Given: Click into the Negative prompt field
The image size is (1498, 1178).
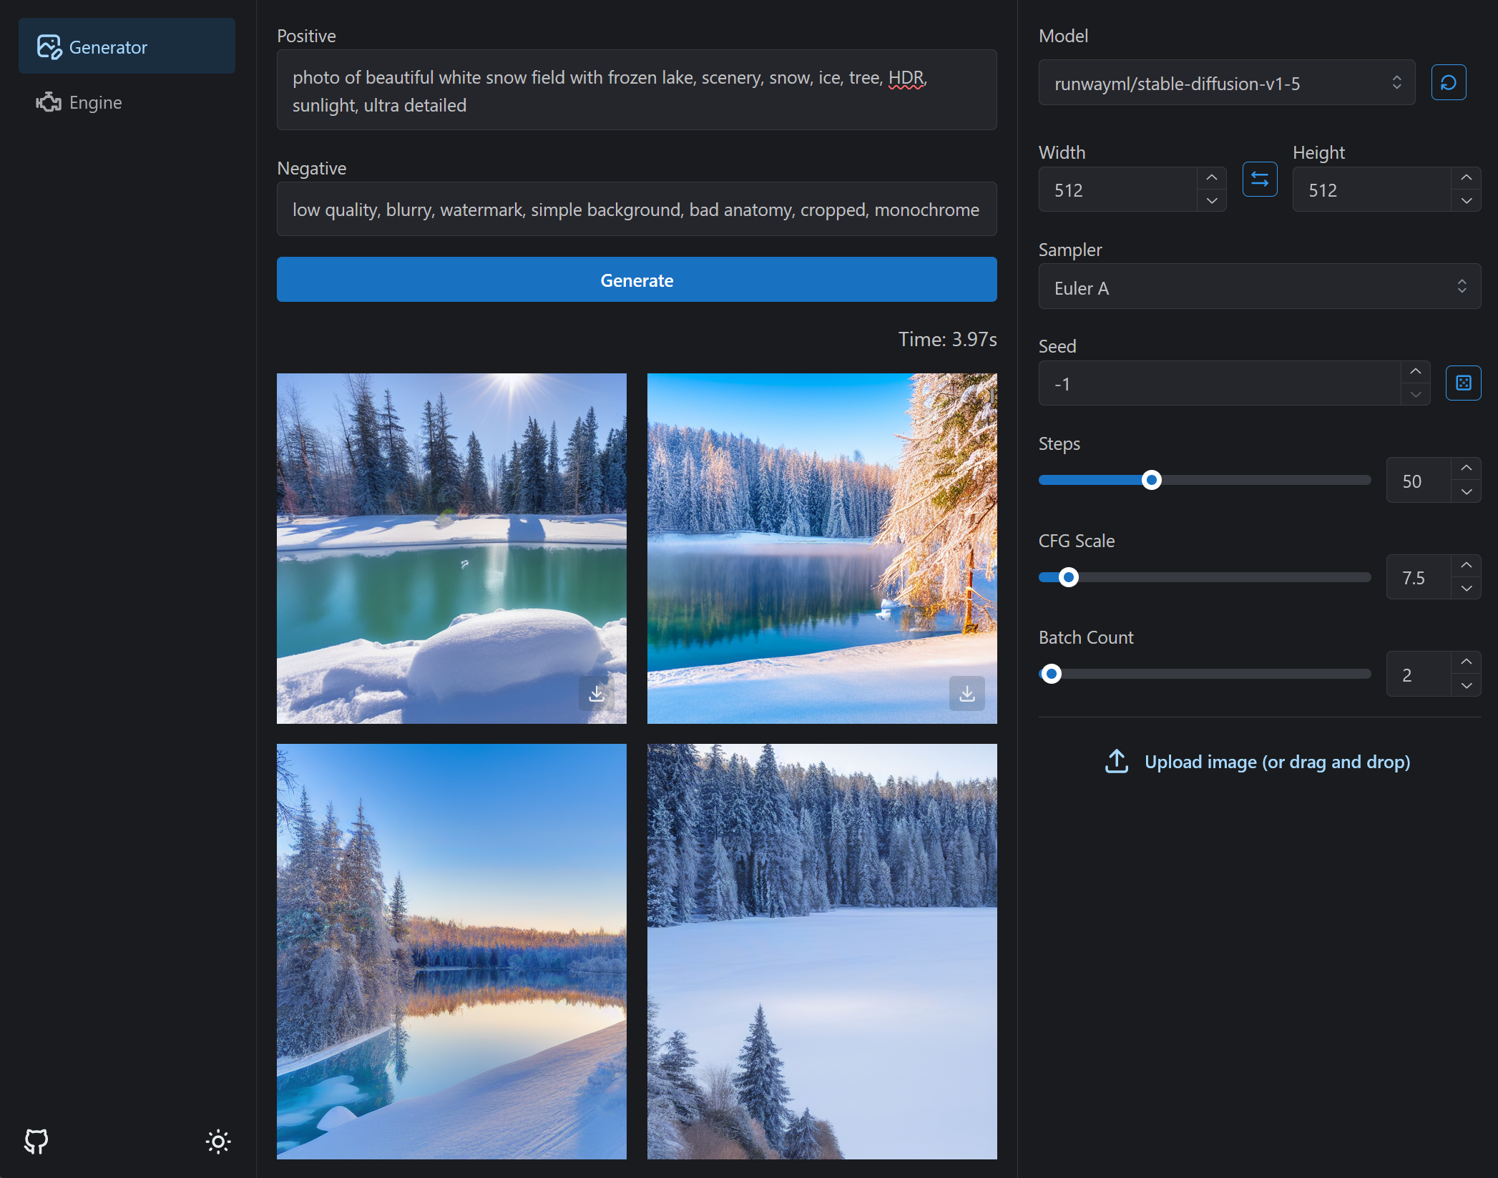Looking at the screenshot, I should tap(636, 210).
